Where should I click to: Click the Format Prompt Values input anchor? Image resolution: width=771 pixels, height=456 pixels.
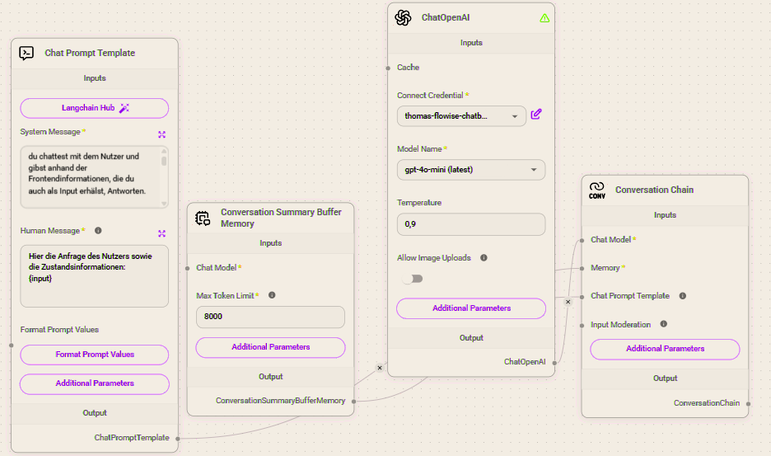pyautogui.click(x=12, y=346)
